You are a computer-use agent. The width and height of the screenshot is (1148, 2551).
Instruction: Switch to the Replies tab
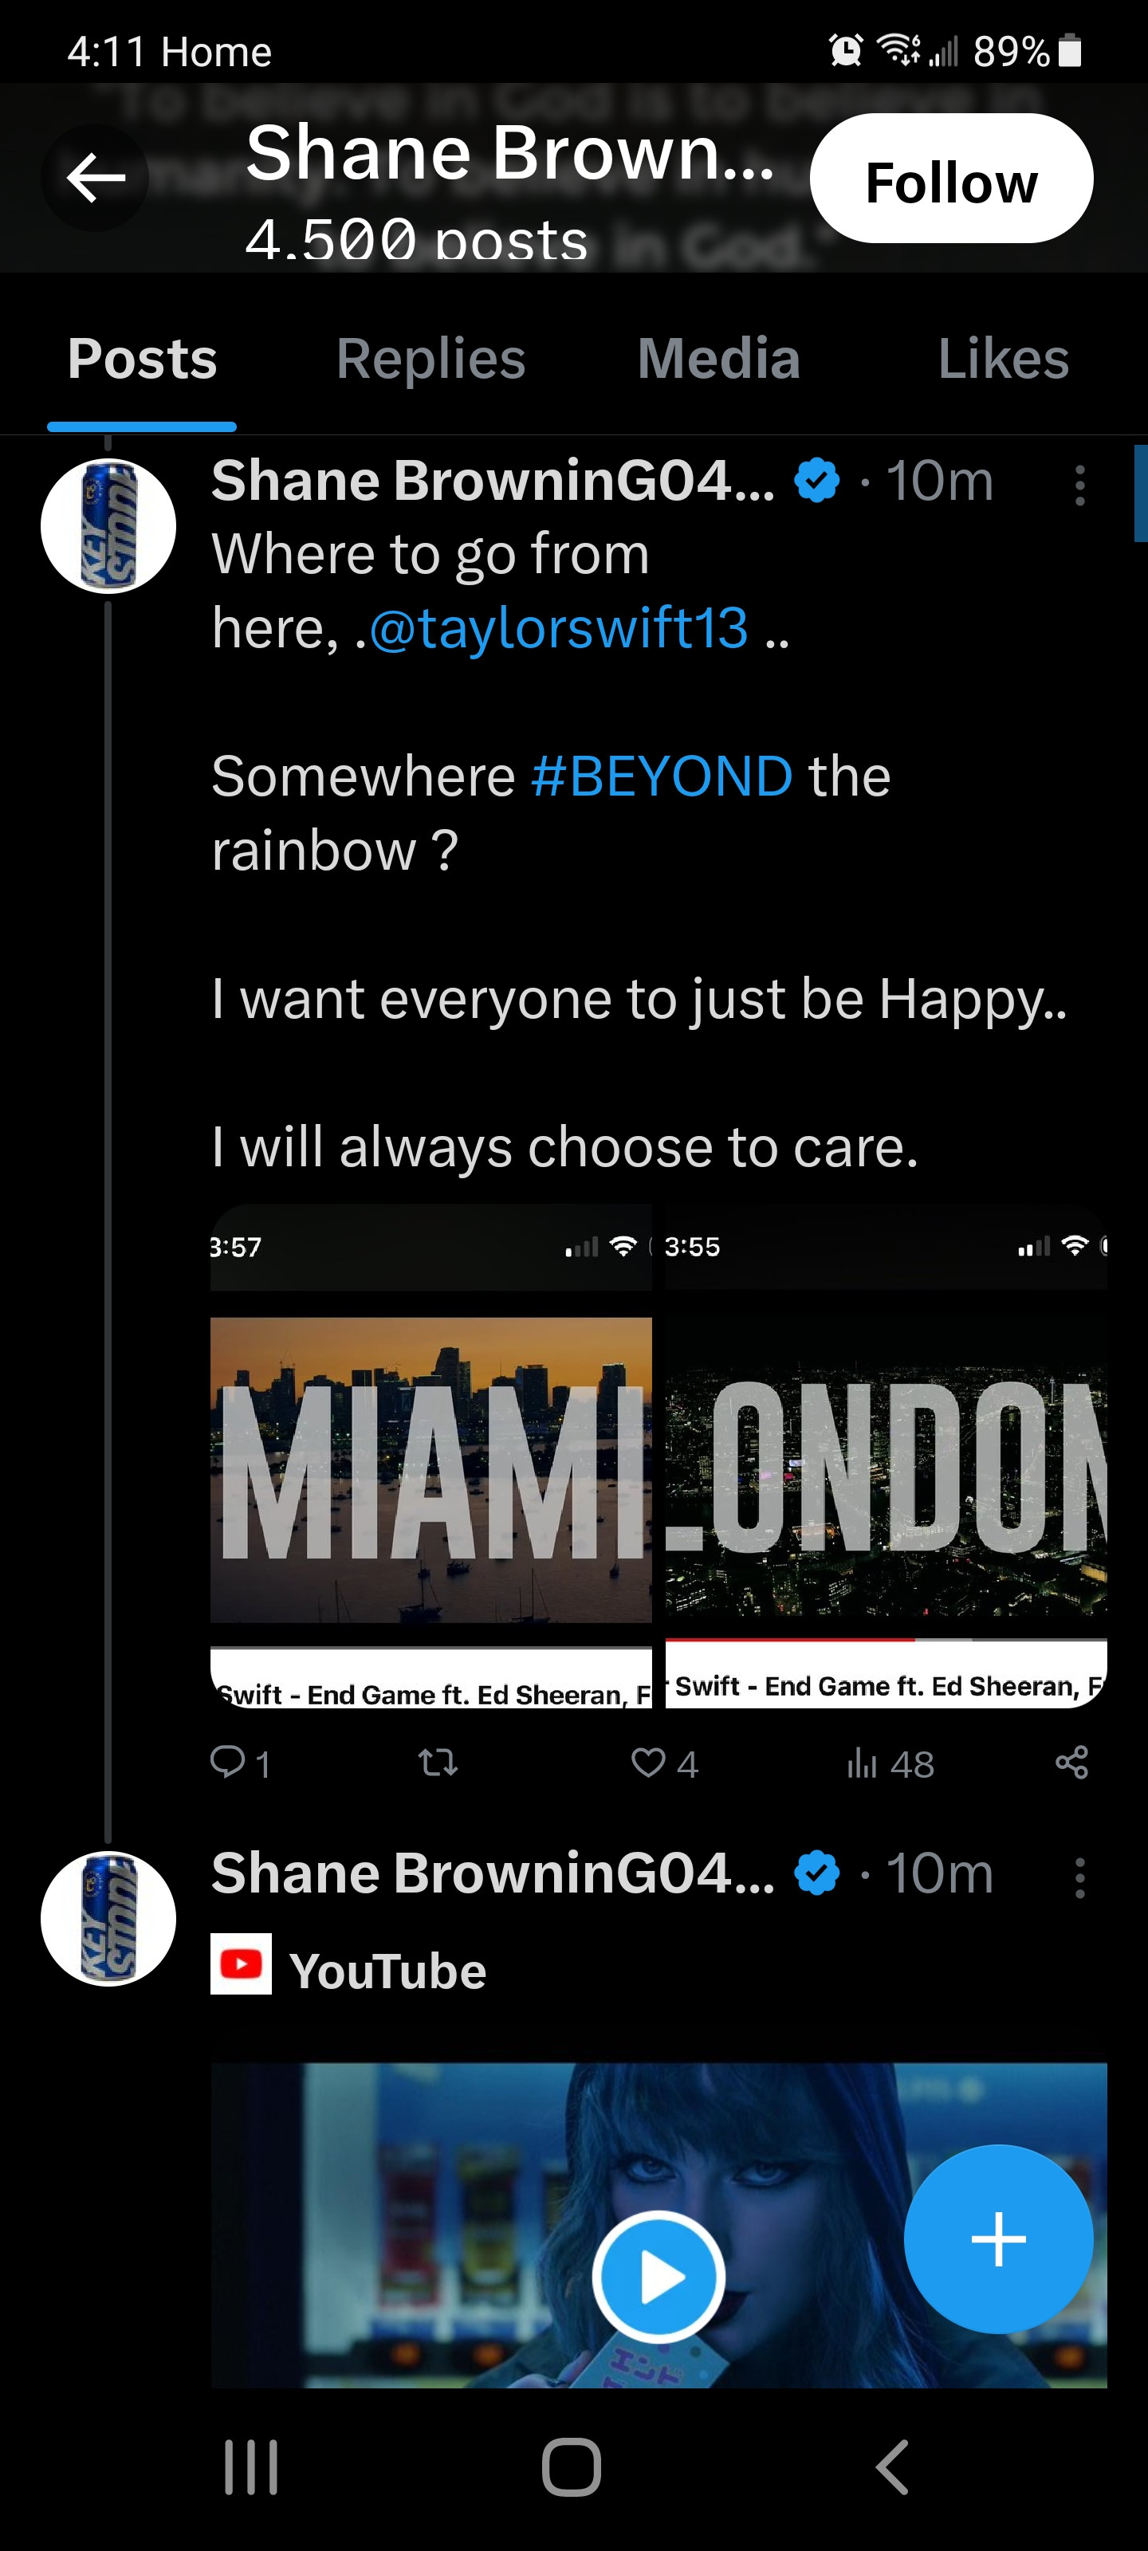[431, 359]
